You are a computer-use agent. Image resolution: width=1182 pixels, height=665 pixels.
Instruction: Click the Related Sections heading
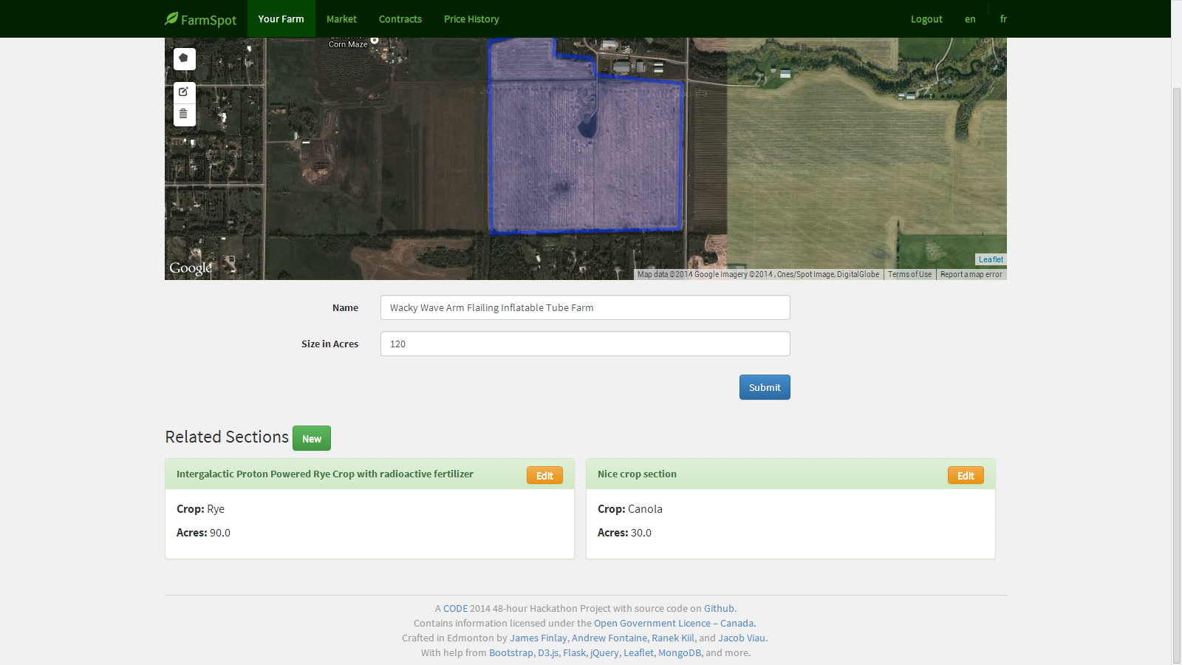pyautogui.click(x=227, y=437)
